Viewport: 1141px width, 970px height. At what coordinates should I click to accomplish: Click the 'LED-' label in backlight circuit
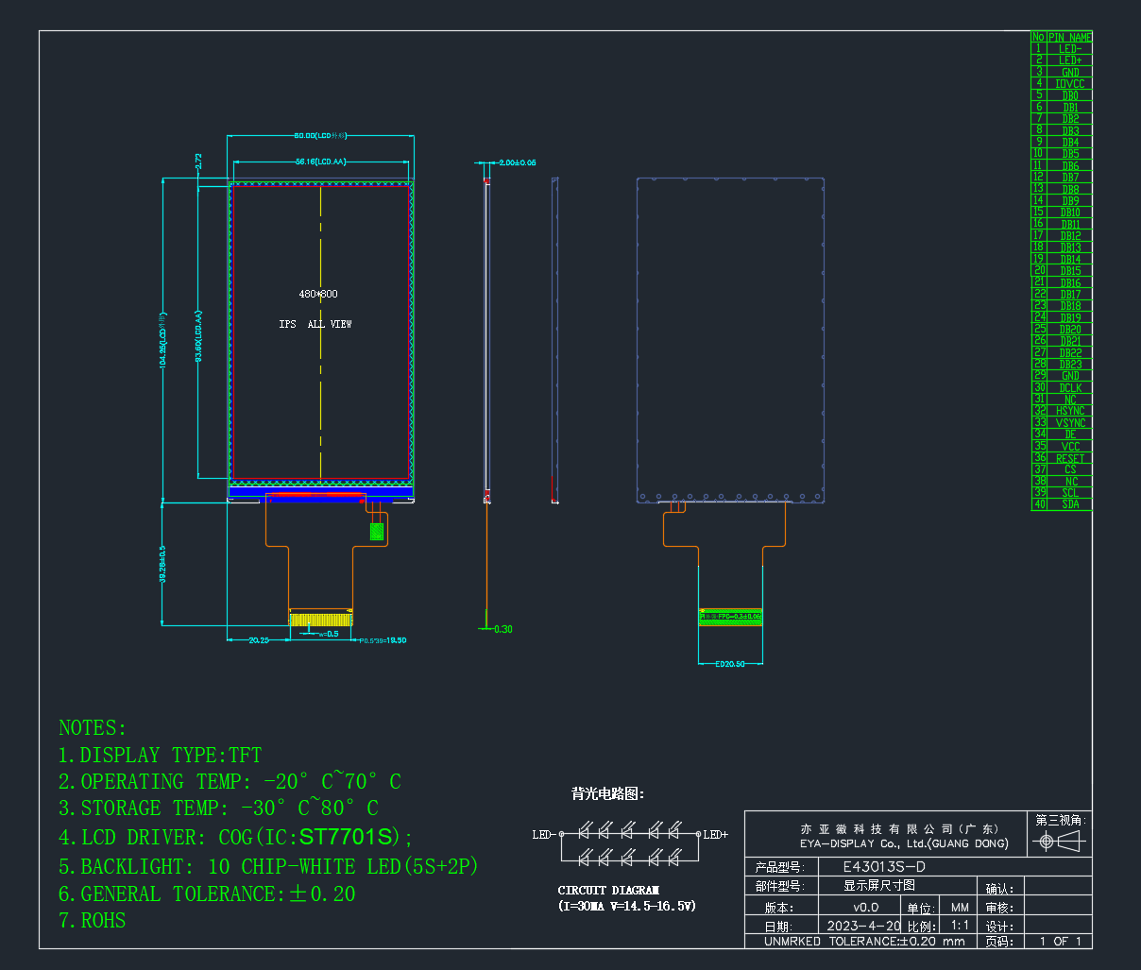(543, 834)
